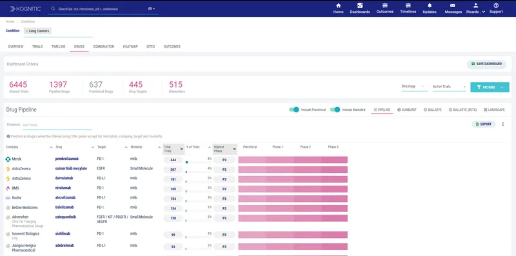
Task: Click the nivolumab phase progress bar
Action: pyautogui.click(x=293, y=189)
